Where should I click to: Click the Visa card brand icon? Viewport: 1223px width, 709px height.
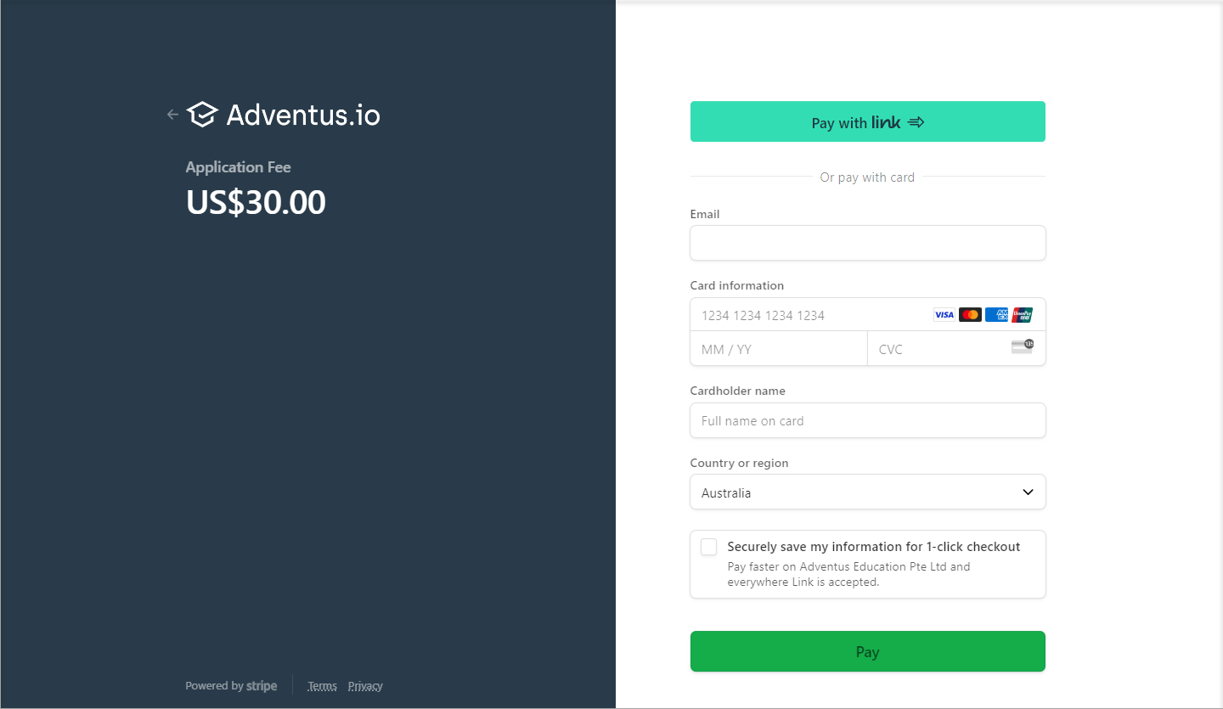[944, 314]
